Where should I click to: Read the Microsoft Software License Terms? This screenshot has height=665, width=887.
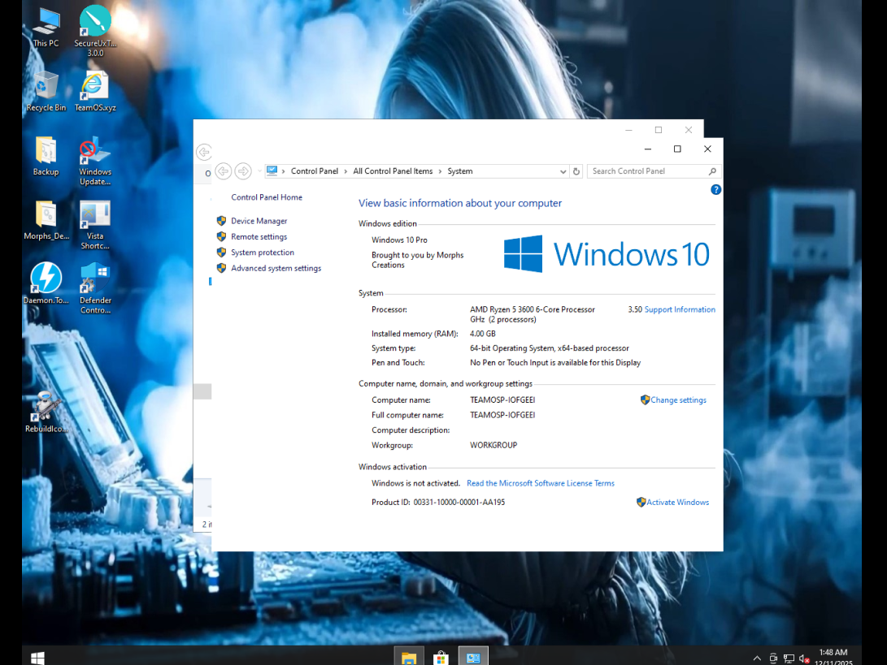[540, 483]
